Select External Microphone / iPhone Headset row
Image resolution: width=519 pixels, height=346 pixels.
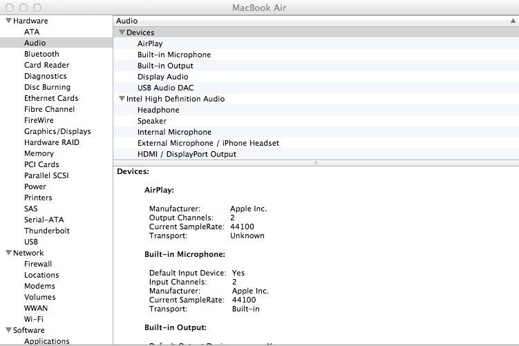(x=316, y=143)
